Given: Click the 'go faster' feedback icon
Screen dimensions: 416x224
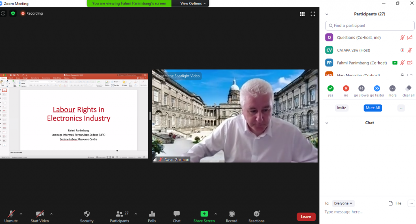Looking at the screenshot, I should [377, 88].
